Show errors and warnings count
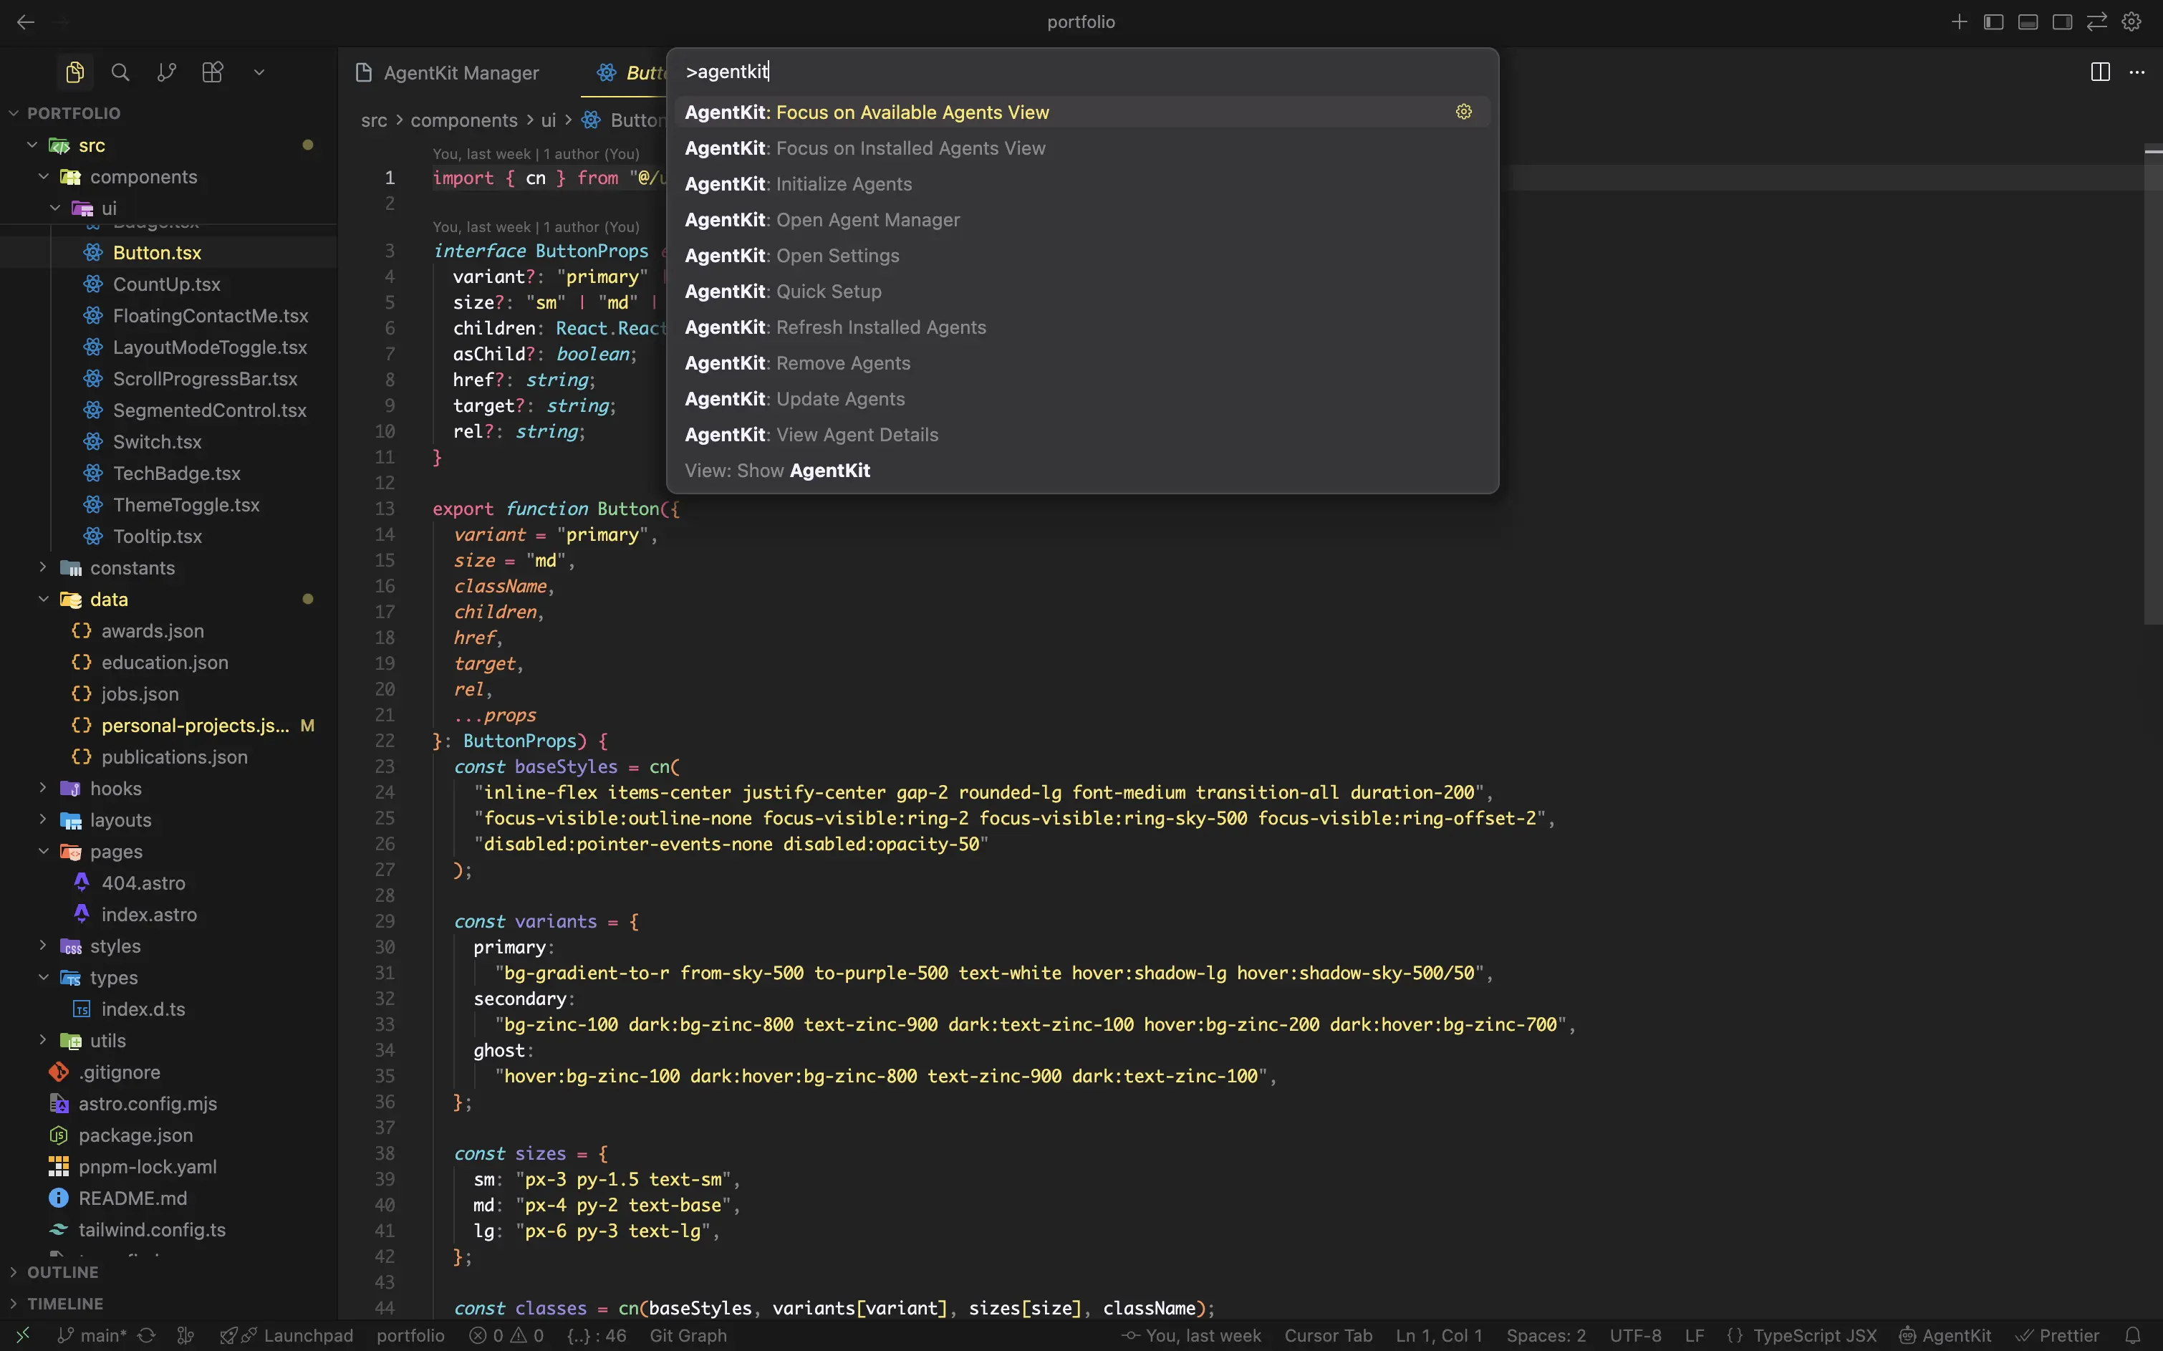This screenshot has width=2163, height=1351. pyautogui.click(x=506, y=1336)
